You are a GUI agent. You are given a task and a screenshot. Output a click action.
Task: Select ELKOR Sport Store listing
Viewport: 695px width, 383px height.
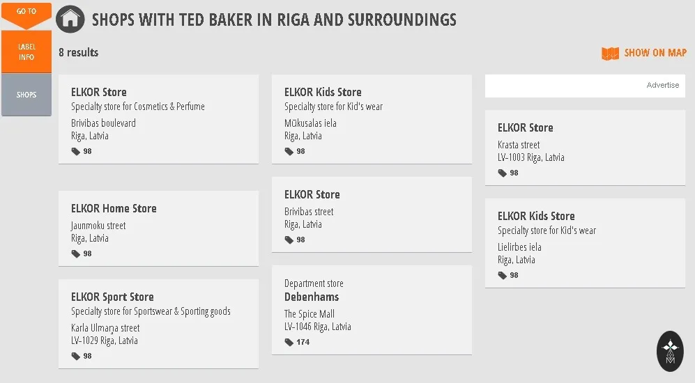(x=158, y=324)
